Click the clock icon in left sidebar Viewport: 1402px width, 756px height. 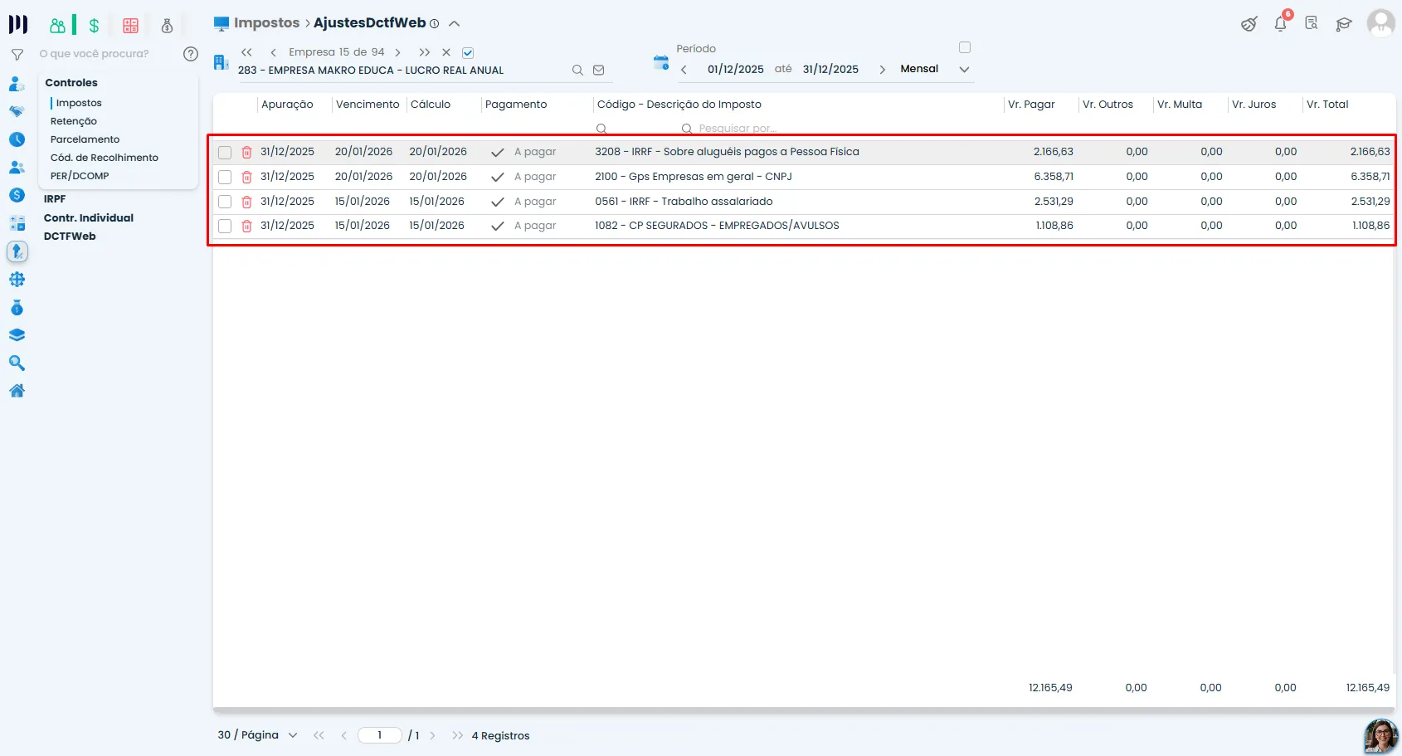coord(17,139)
